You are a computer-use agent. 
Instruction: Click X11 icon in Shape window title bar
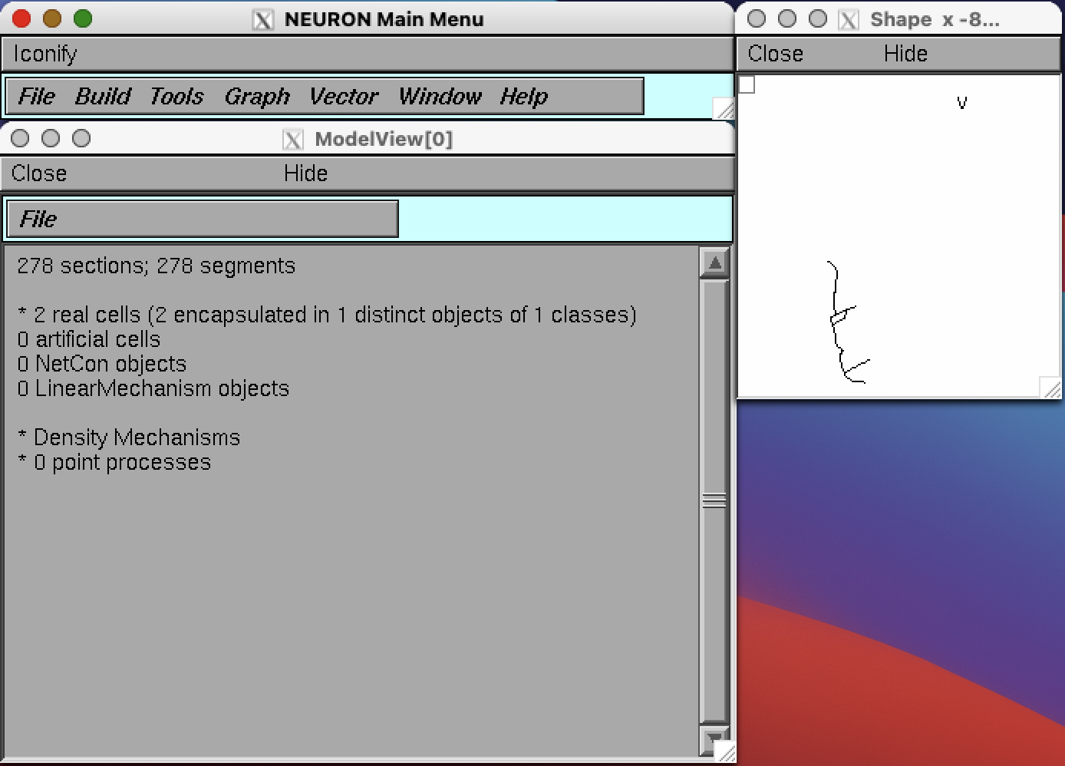click(848, 19)
